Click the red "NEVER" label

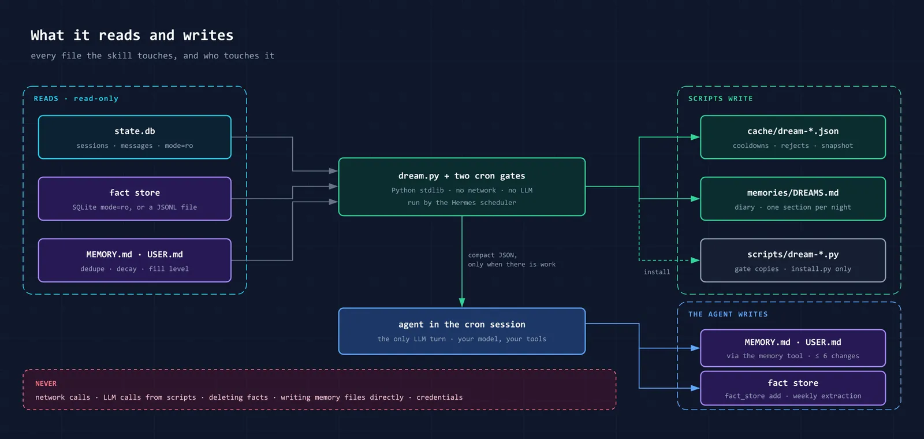46,384
